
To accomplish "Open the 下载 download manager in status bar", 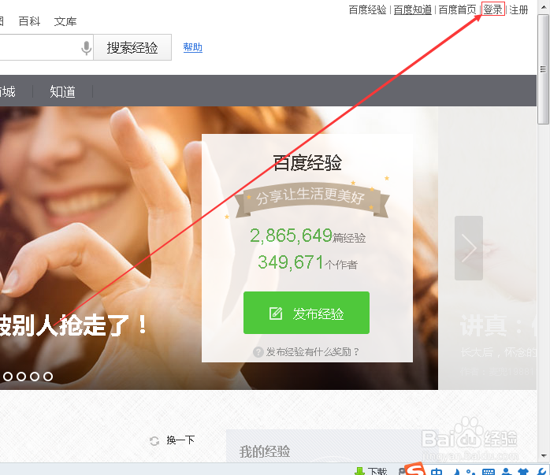I will 371,471.
